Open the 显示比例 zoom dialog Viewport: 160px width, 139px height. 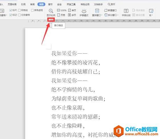click(x=51, y=13)
